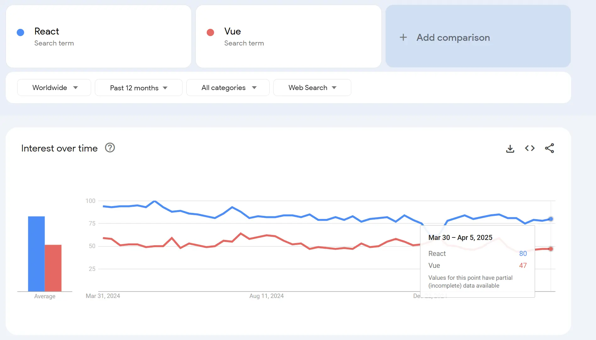Expand the Web Search type dropdown

click(312, 88)
